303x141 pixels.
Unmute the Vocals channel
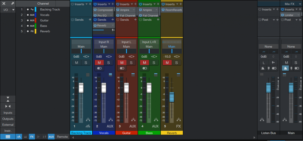tap(99, 62)
